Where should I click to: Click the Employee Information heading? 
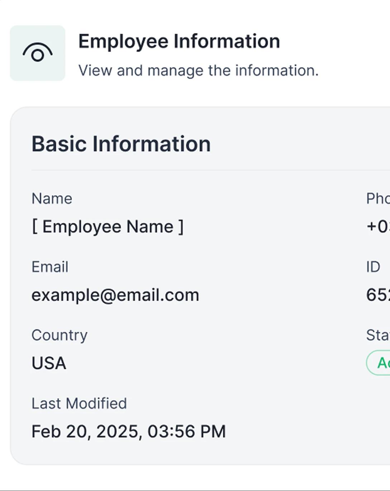(179, 41)
